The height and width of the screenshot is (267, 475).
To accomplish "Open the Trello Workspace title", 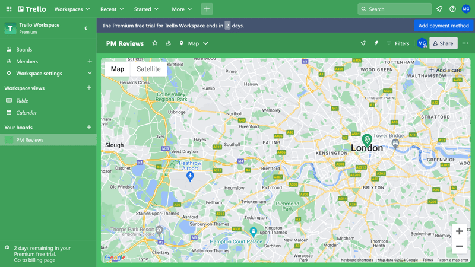I will [39, 25].
